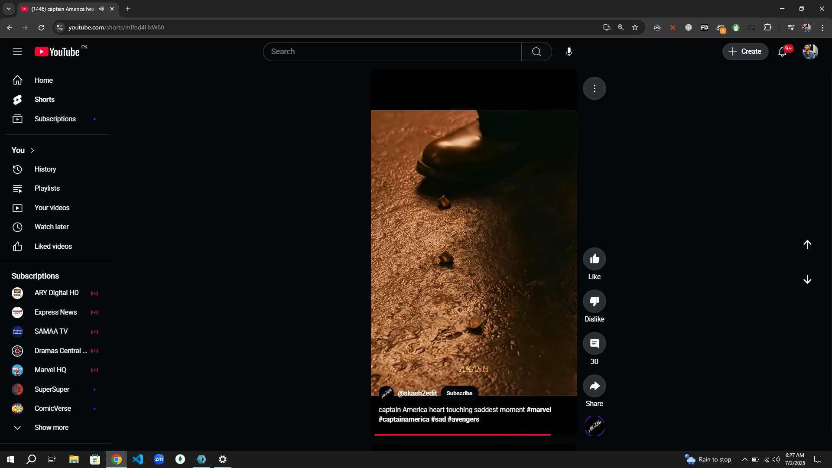Screen dimensions: 832x468
Task: Open Express News channel
Action: pos(55,312)
